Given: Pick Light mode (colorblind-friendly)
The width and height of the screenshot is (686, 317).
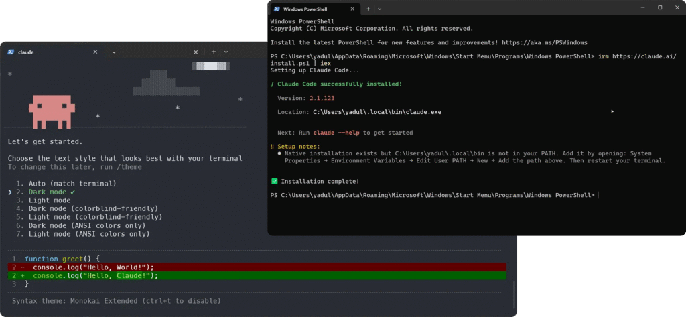Looking at the screenshot, I should [x=90, y=217].
